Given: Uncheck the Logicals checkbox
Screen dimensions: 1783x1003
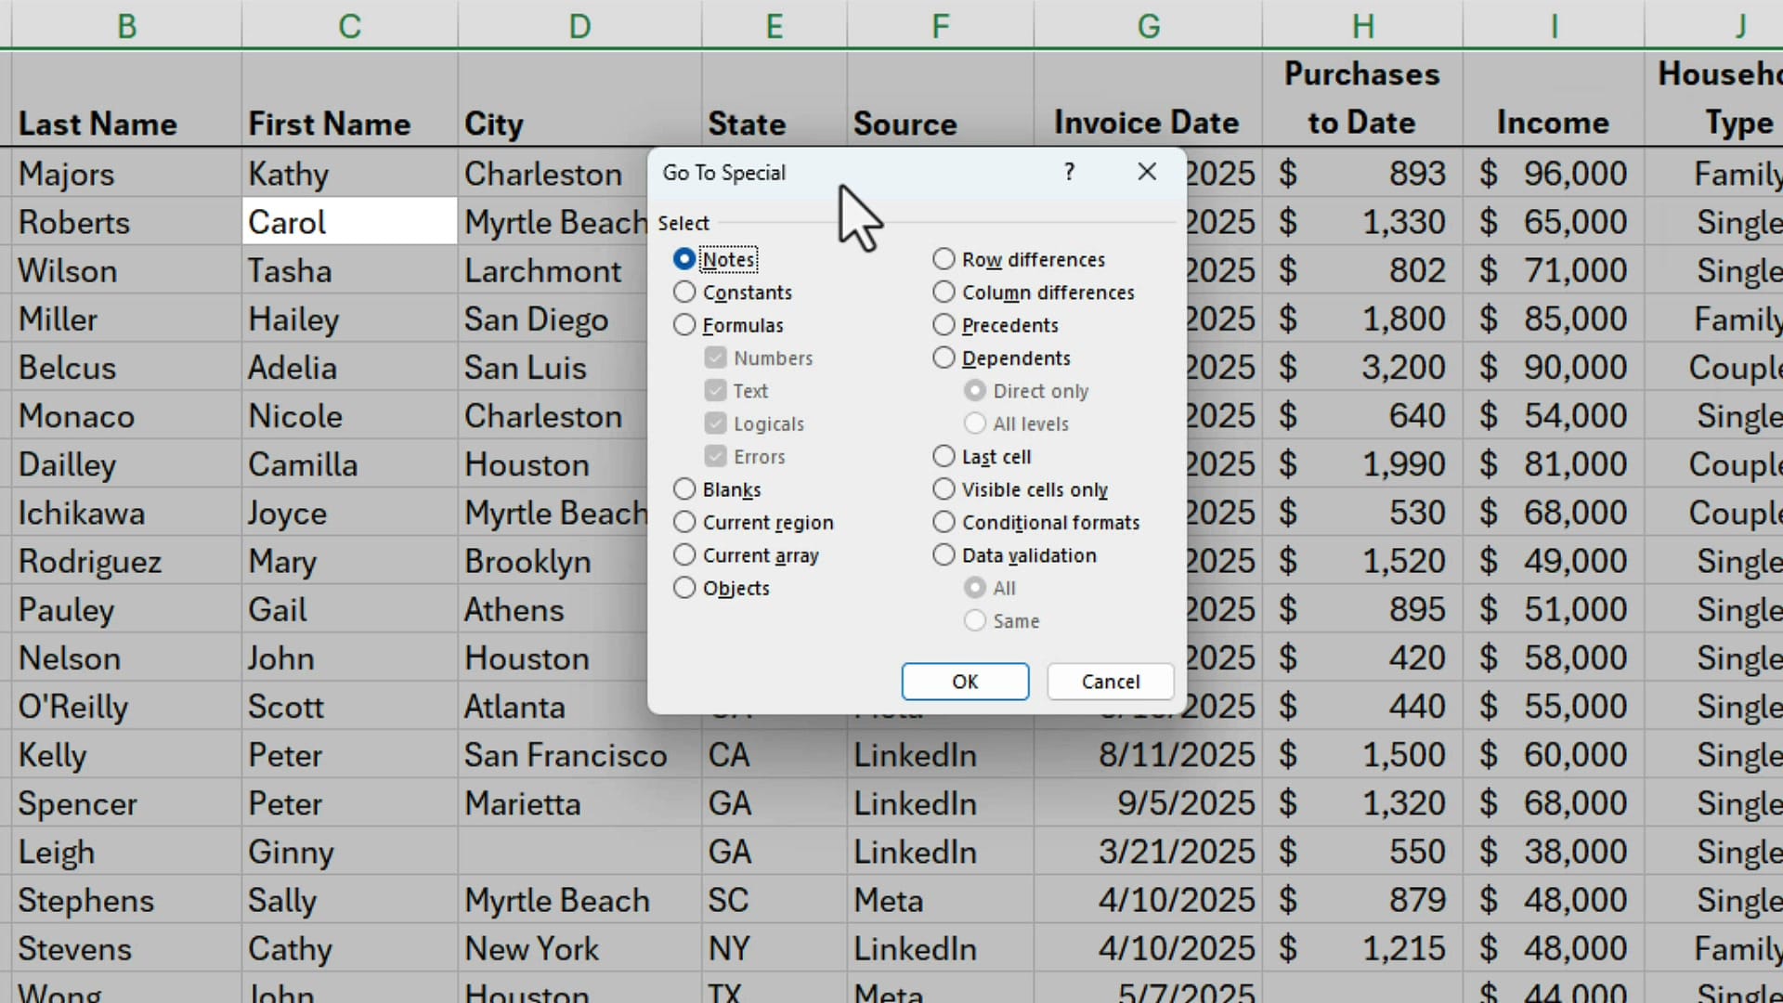Looking at the screenshot, I should click(x=715, y=423).
